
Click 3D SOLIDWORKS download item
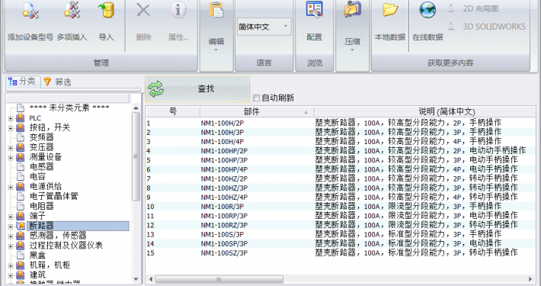click(486, 27)
